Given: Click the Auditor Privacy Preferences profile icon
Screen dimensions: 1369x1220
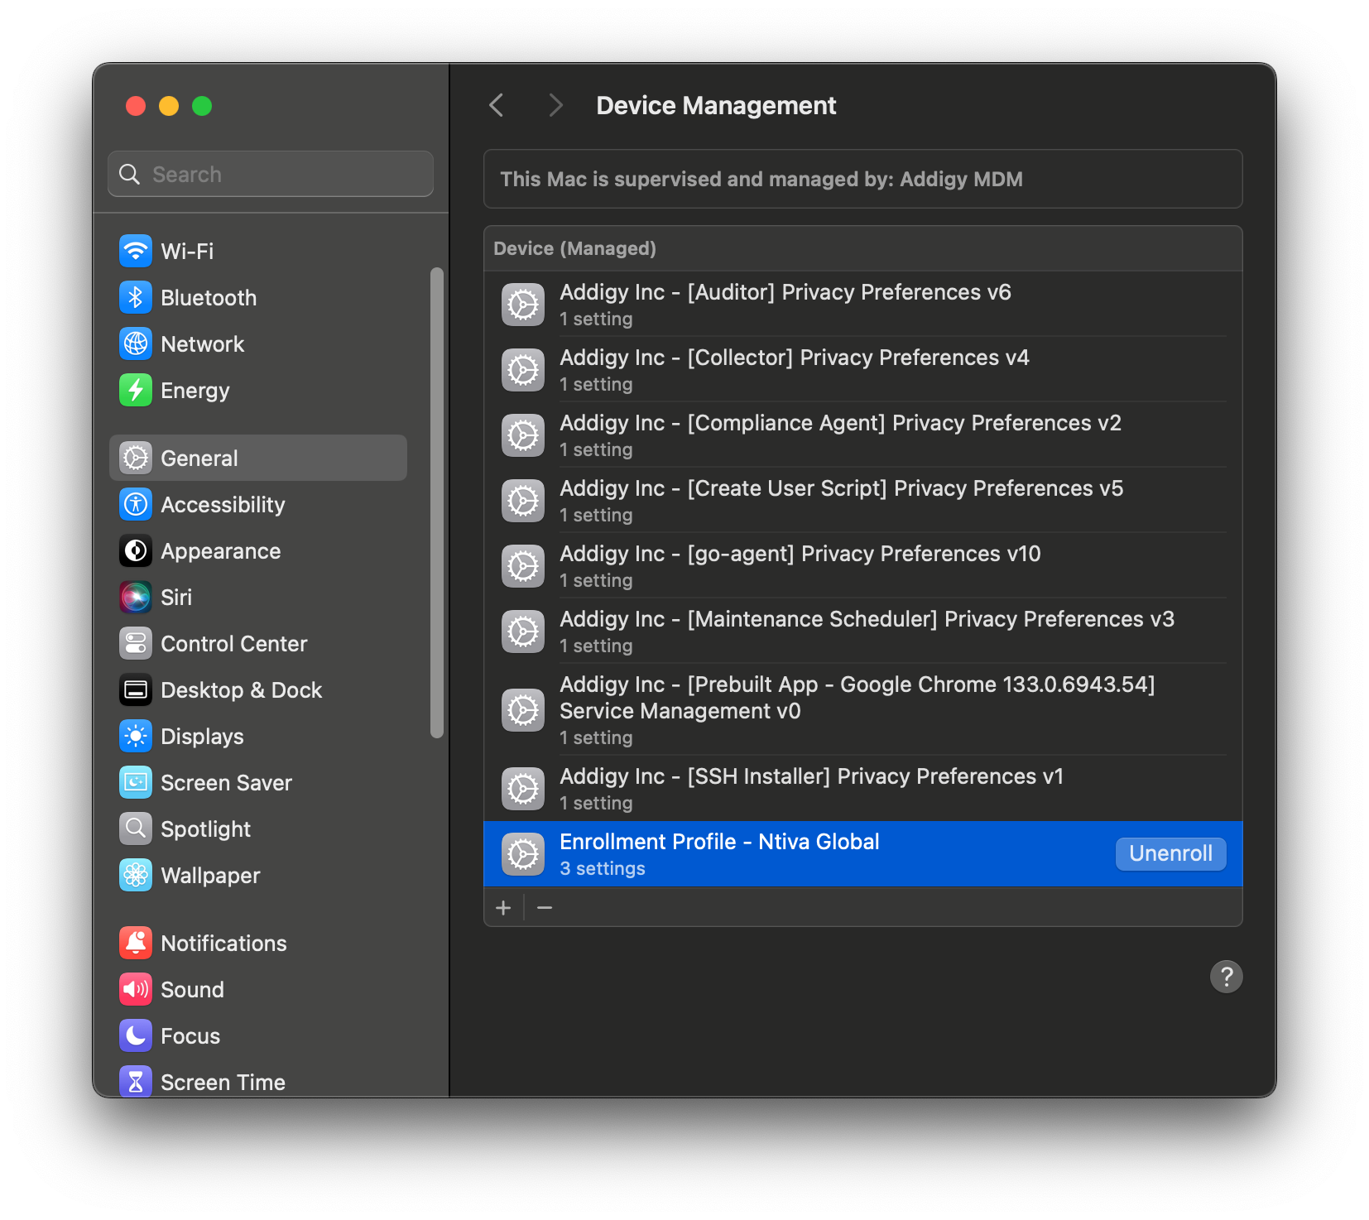Looking at the screenshot, I should tap(523, 305).
